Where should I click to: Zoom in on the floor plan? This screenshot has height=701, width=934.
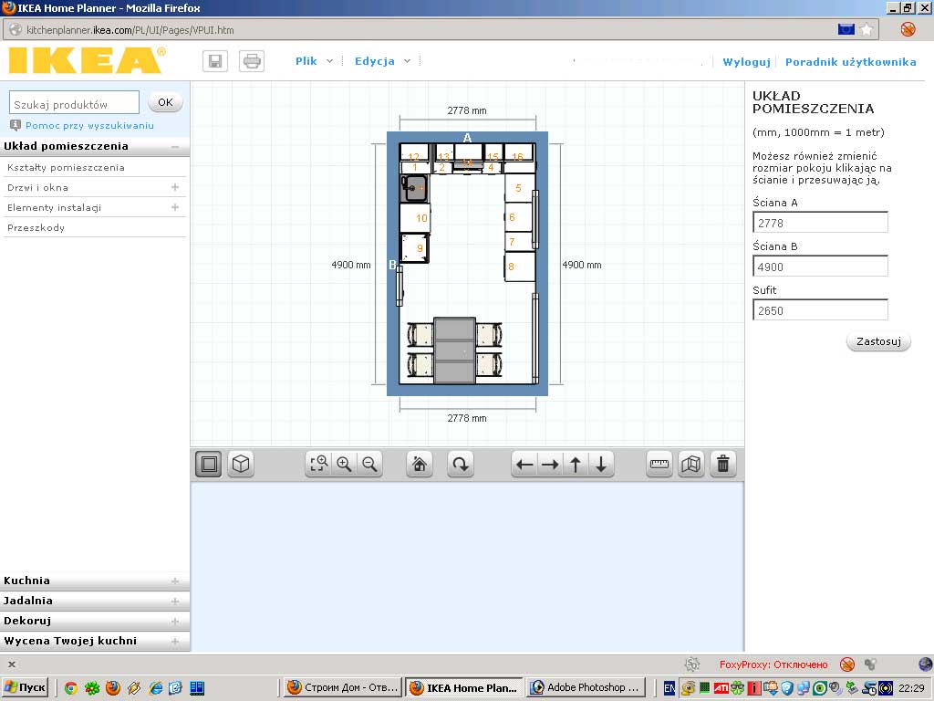tap(344, 464)
